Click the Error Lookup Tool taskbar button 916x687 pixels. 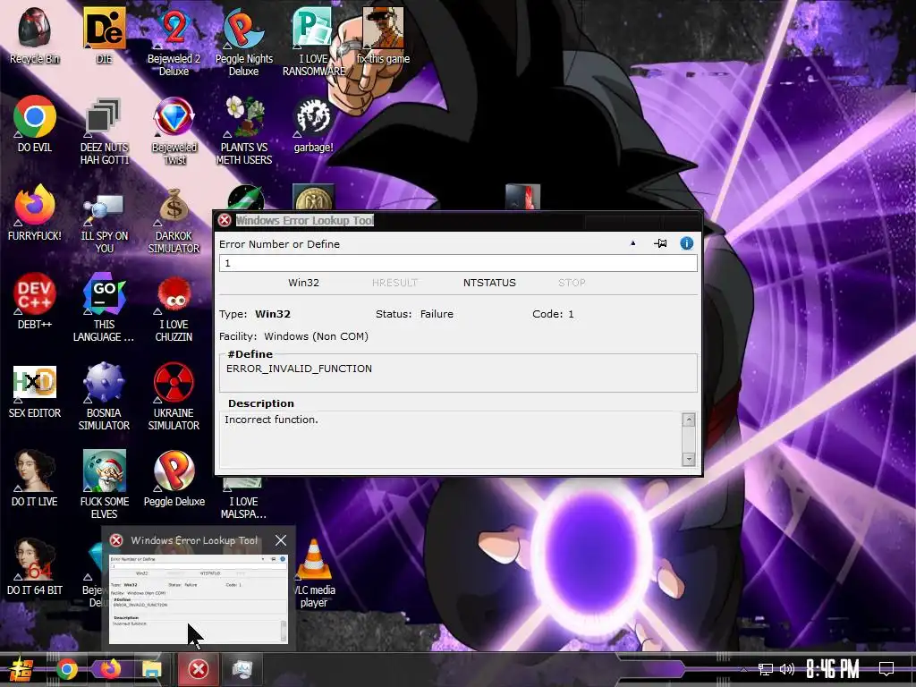tap(198, 669)
